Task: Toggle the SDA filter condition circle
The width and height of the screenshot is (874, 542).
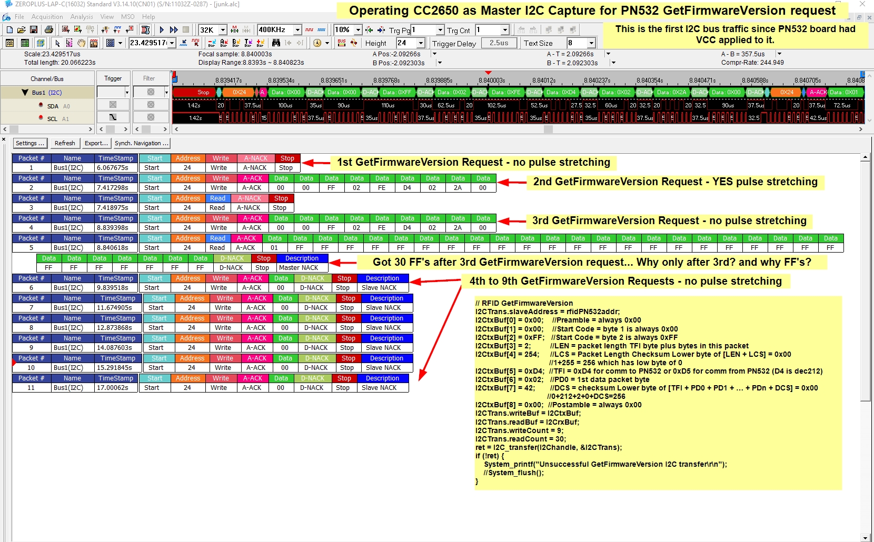Action: (x=151, y=105)
